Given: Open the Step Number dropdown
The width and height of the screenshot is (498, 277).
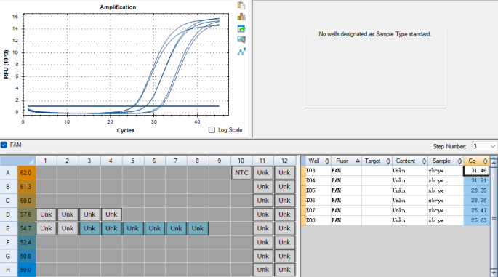Looking at the screenshot, I should pos(484,146).
